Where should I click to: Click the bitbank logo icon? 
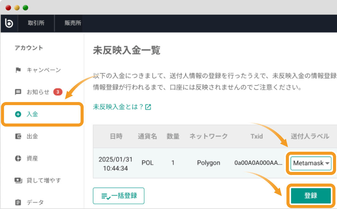click(x=9, y=23)
